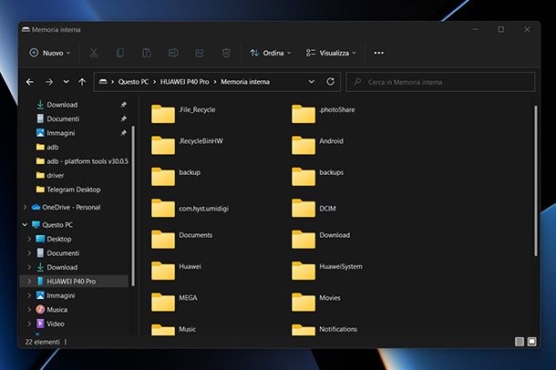
Task: Expand address bar history dropdown
Action: pyautogui.click(x=312, y=82)
